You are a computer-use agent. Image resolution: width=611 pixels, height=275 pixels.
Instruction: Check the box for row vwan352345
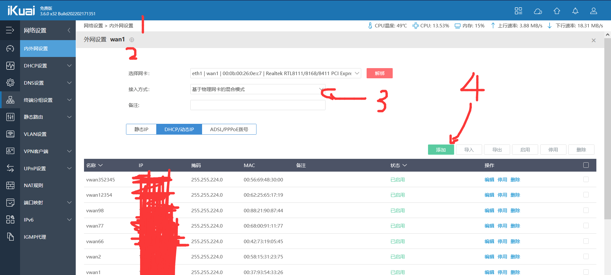pyautogui.click(x=586, y=180)
